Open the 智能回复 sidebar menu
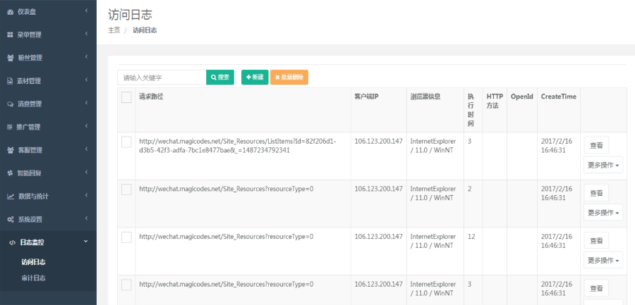 [48, 173]
